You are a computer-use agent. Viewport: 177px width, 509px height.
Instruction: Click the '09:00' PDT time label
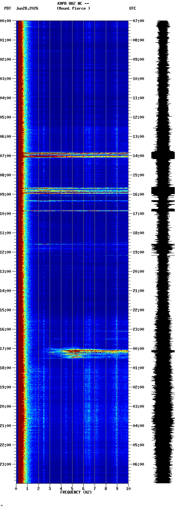point(5,194)
